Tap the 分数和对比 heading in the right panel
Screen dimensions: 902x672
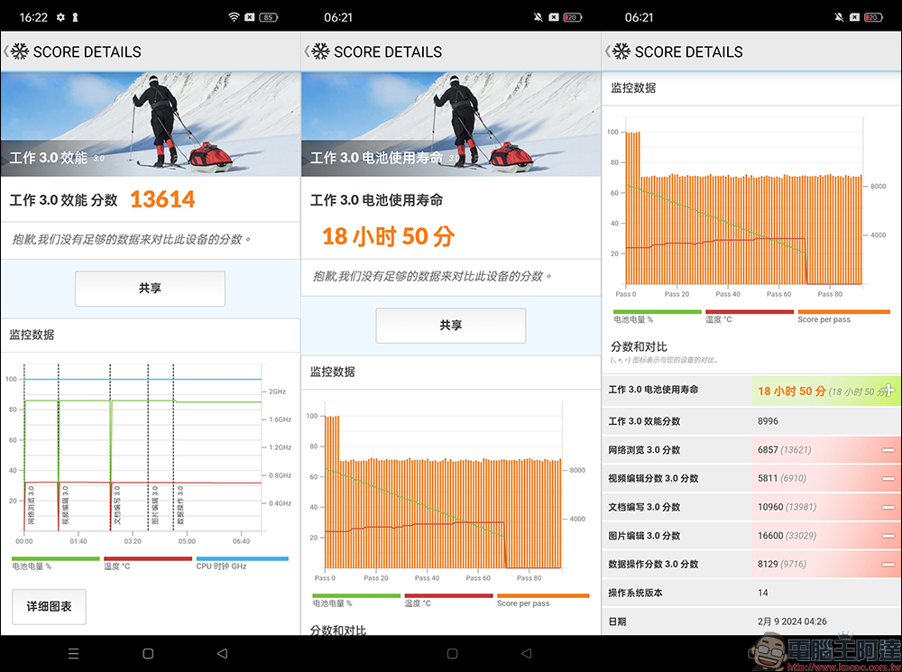coord(639,347)
